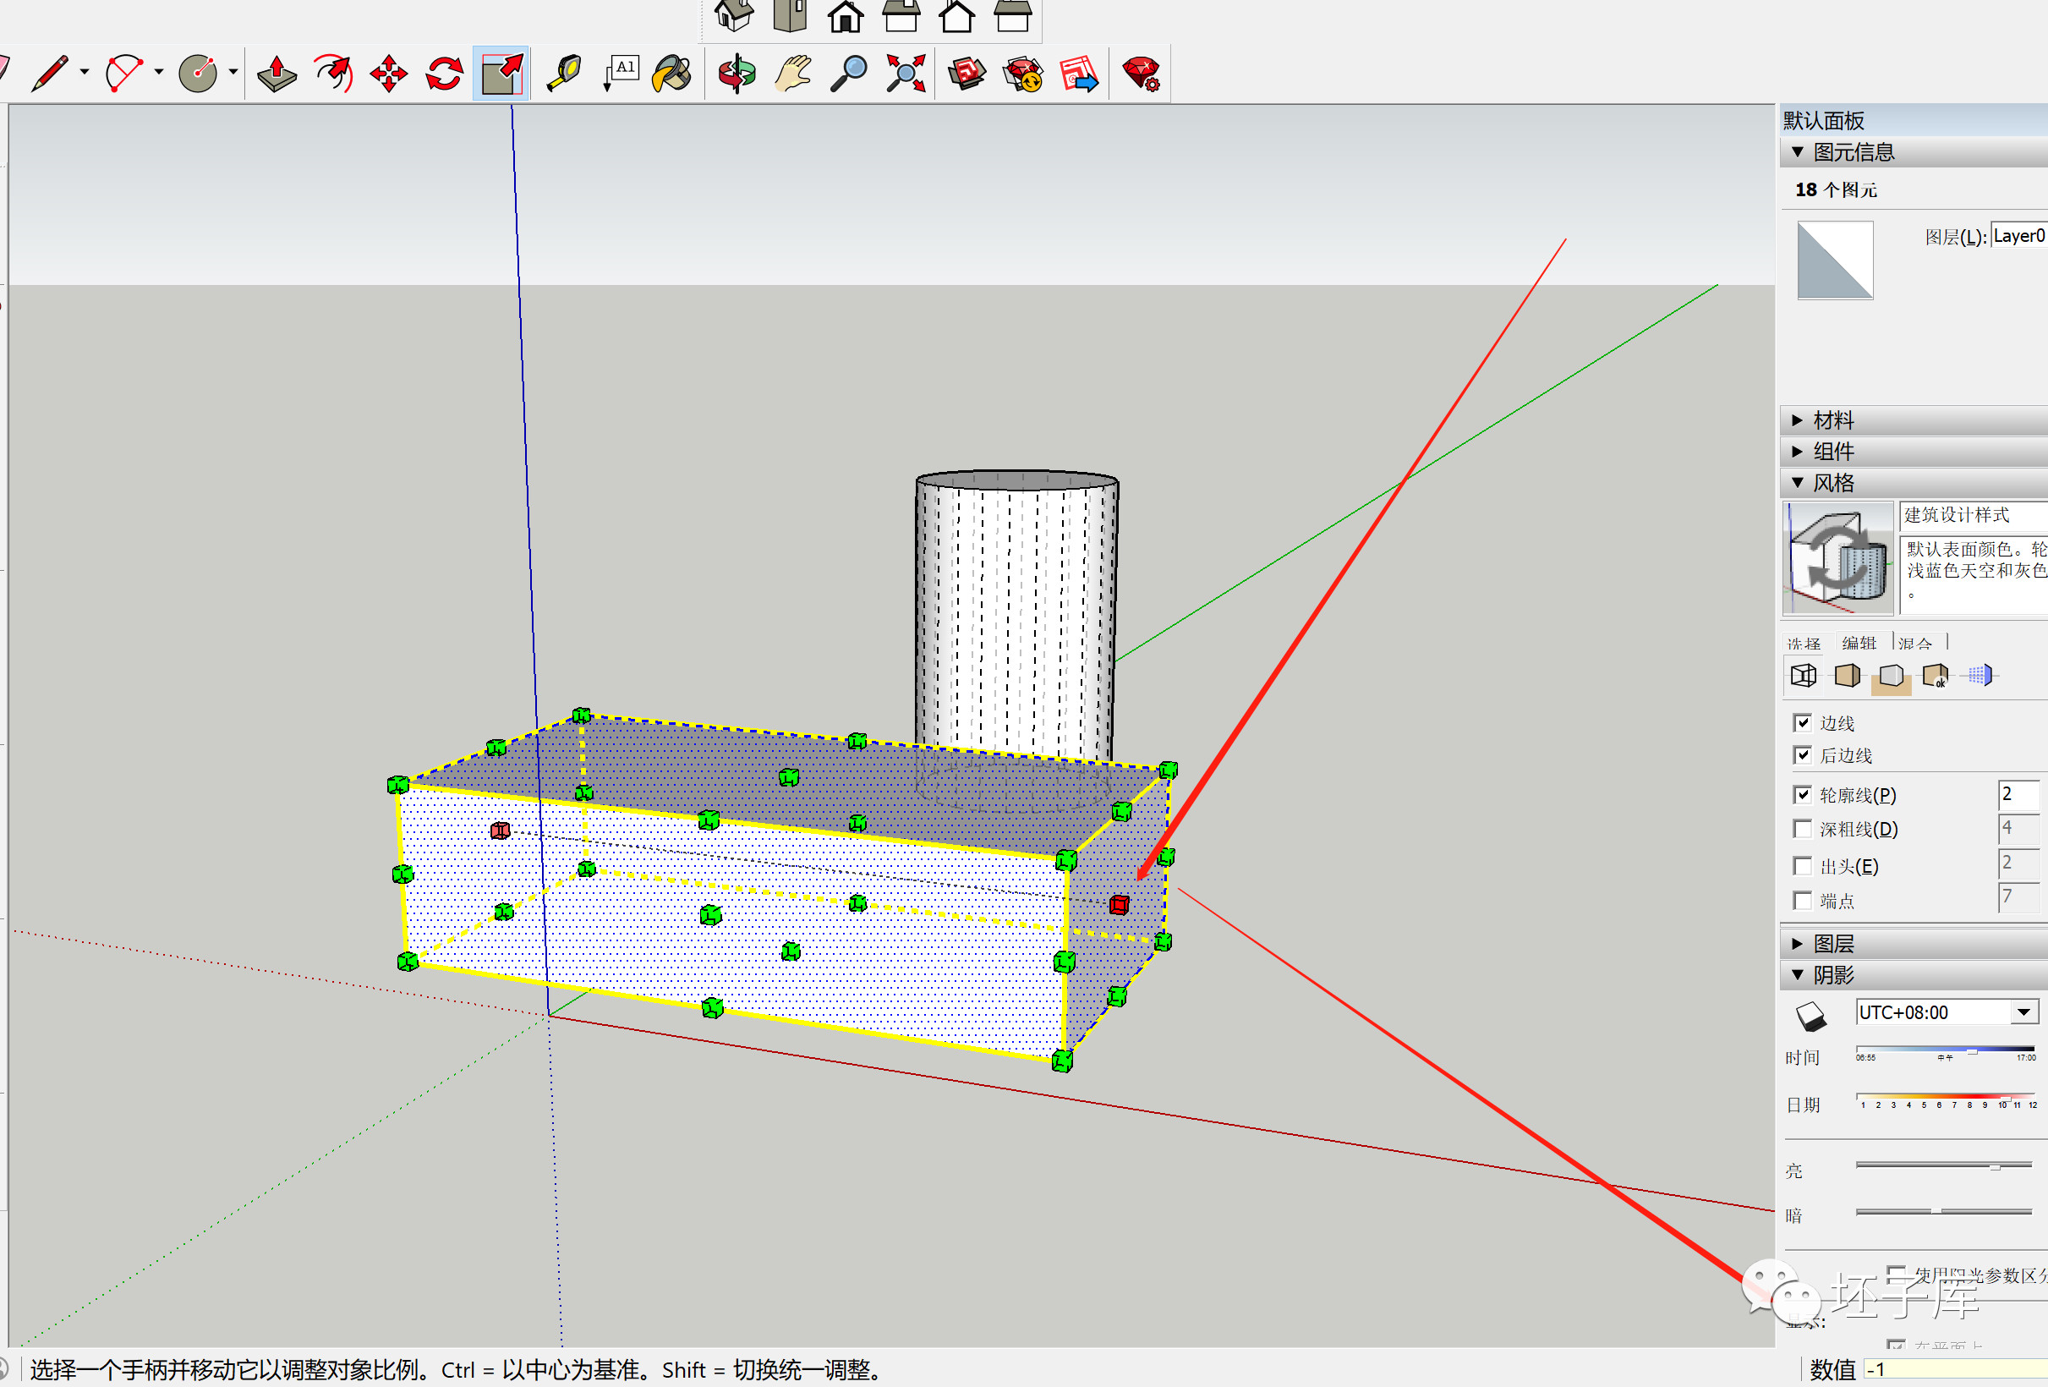The image size is (2048, 1387).
Task: Select the Rotate tool
Action: click(x=444, y=73)
